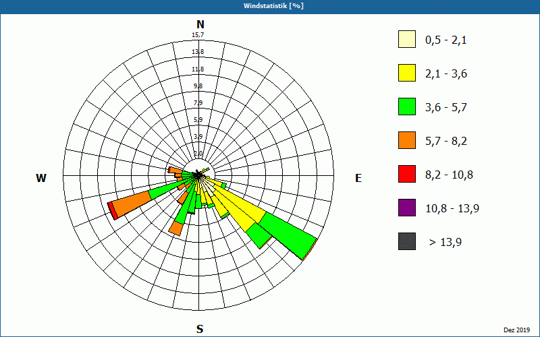Click the largest green southeast wind sector

288,234
